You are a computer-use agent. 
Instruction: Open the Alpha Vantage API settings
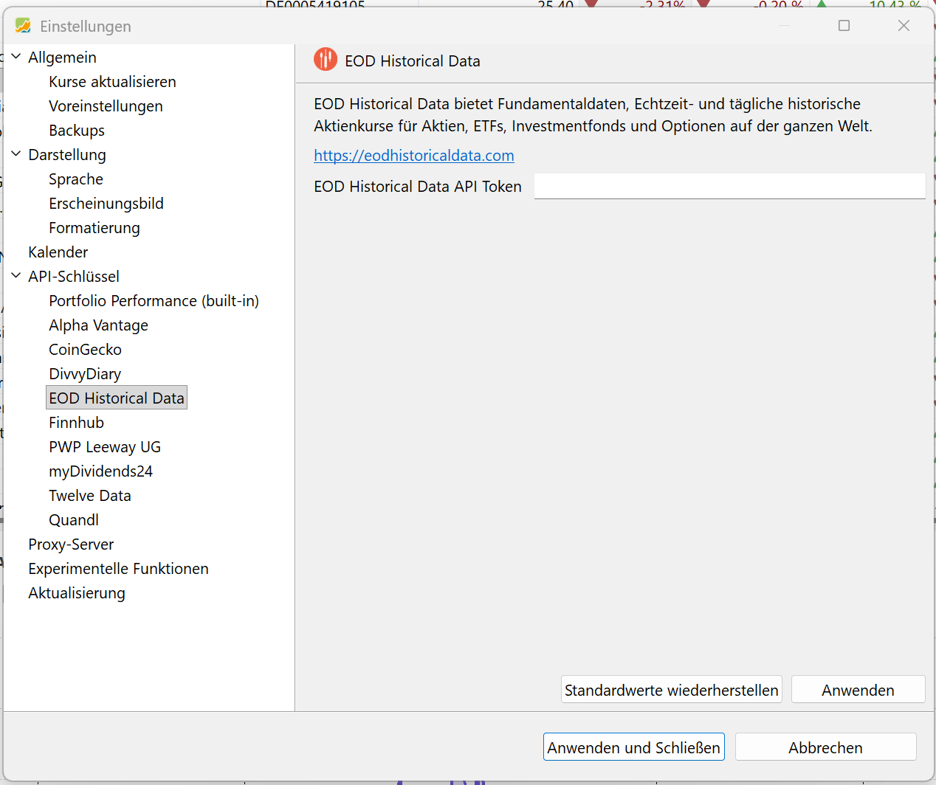click(x=98, y=325)
